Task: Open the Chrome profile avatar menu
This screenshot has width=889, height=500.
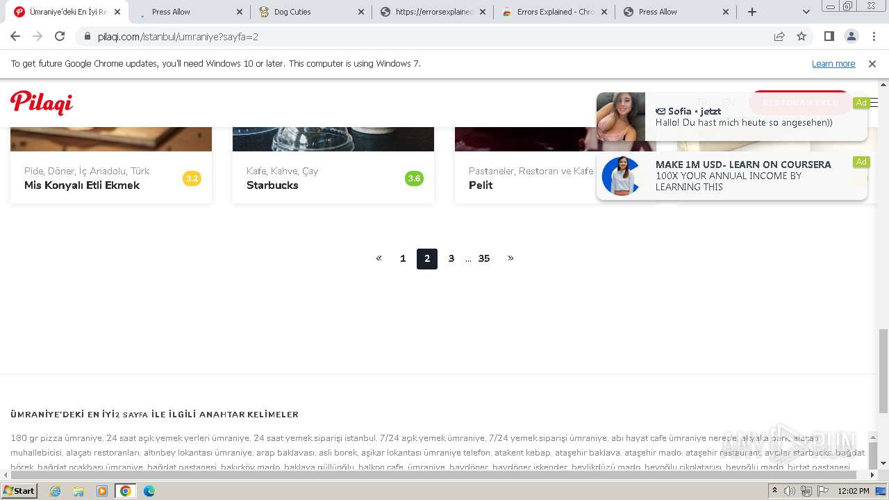Action: 851,36
